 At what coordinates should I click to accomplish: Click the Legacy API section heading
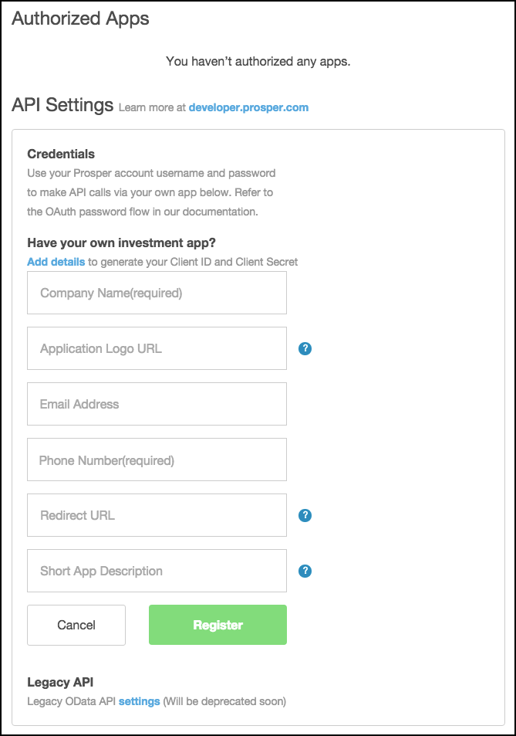click(60, 682)
